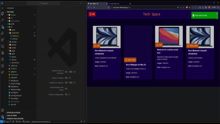Image resolution: width=220 pixels, height=124 pixels.
Task: Click the Macbook Air continua sendo bom image
Action: coord(169,37)
